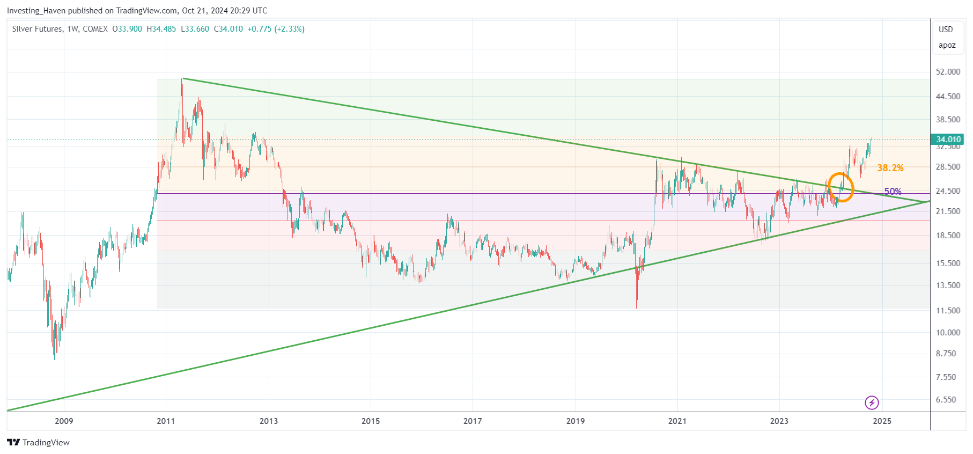Click the 2013 label on time axis
The height and width of the screenshot is (454, 973).
click(269, 421)
